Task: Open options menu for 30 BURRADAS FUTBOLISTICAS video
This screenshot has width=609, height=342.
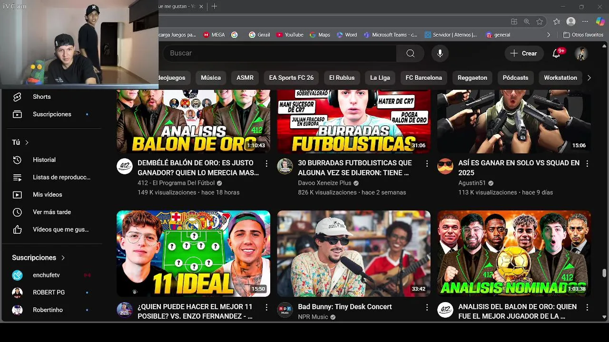Action: pyautogui.click(x=427, y=163)
